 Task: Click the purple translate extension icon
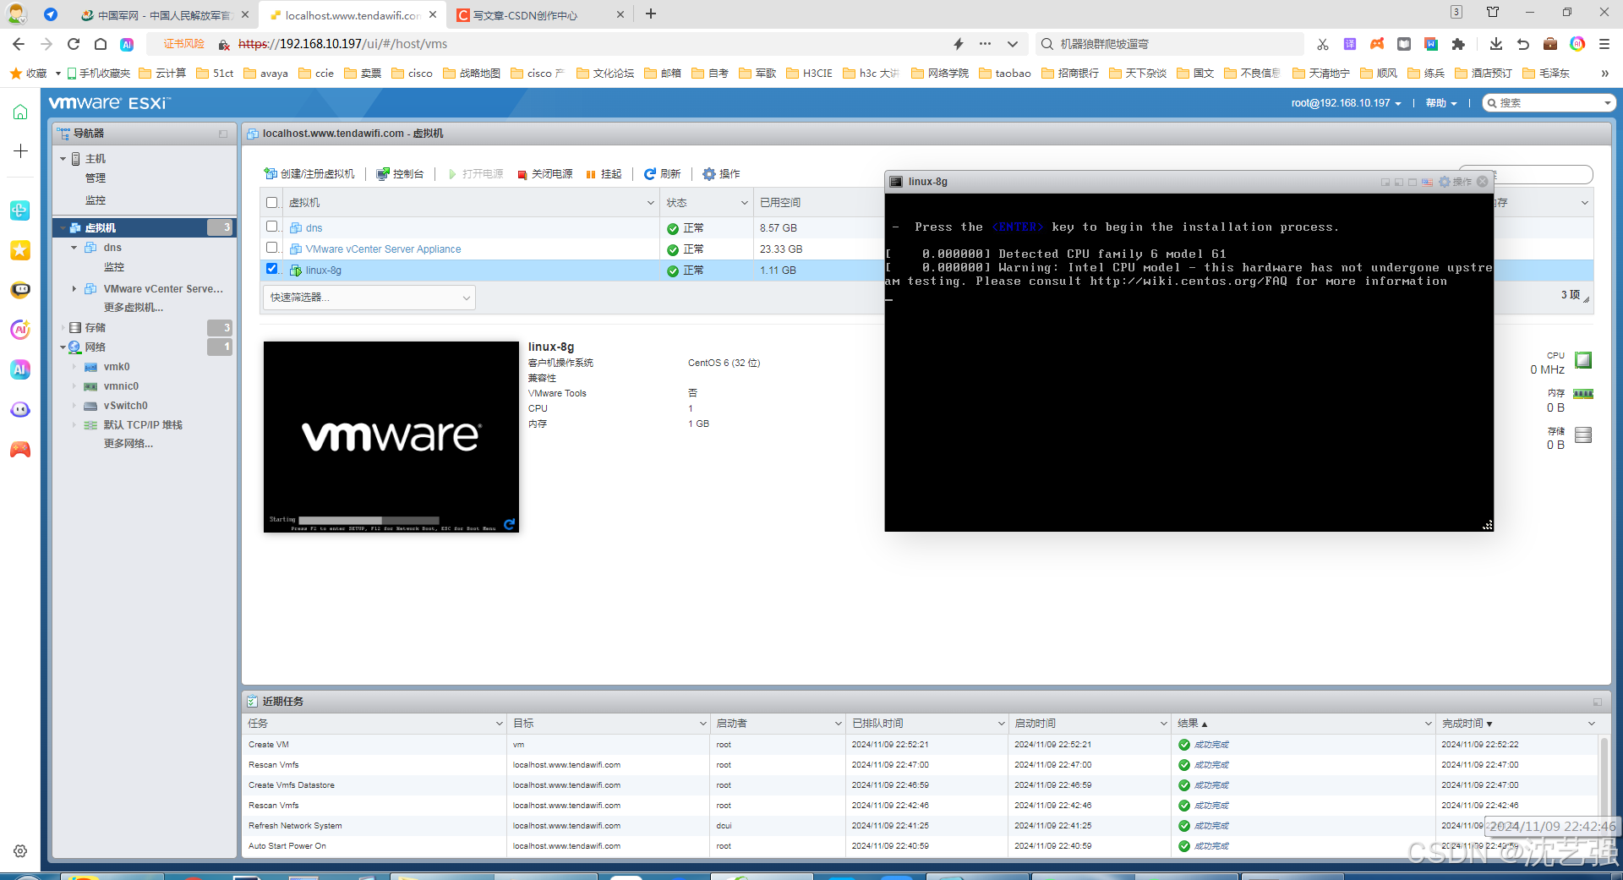pyautogui.click(x=1350, y=44)
